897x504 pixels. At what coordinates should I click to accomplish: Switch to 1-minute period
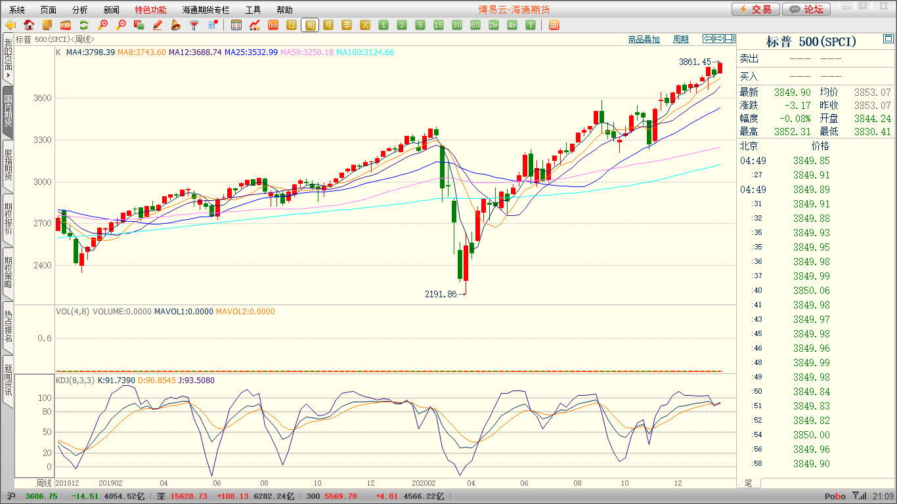(x=383, y=26)
